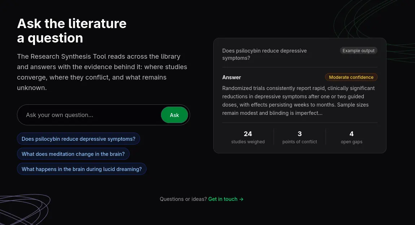Click the Example output badge

pyautogui.click(x=358, y=50)
